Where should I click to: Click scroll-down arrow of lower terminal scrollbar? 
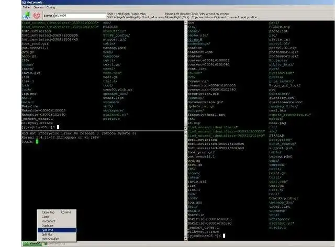185,239
